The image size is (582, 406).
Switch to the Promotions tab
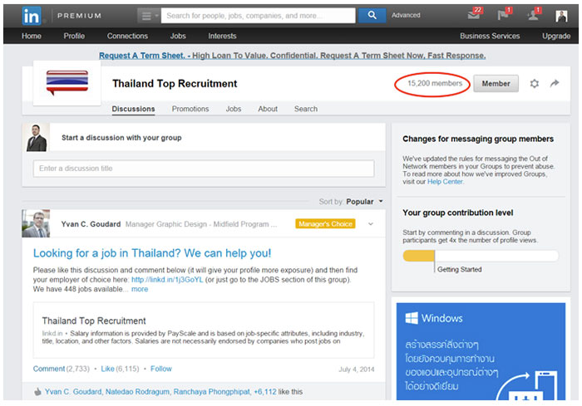coord(190,109)
